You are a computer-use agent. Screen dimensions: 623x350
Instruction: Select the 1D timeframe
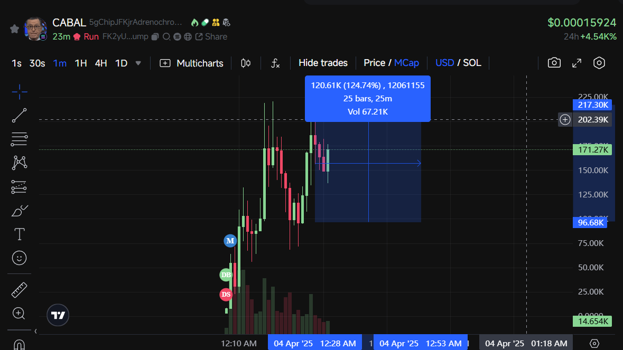(121, 63)
